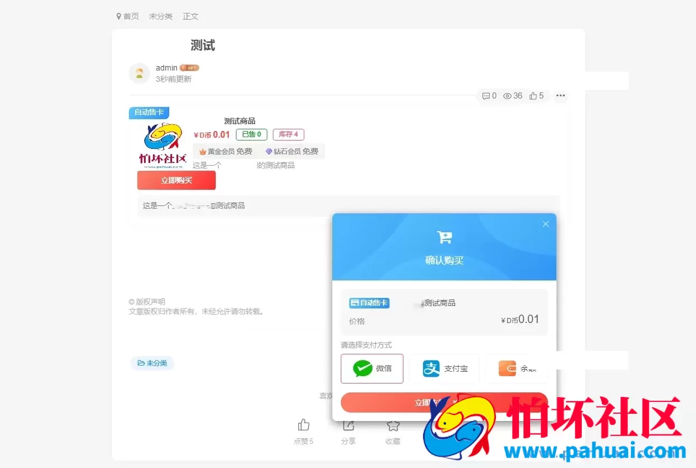Select 微信 payment method

(372, 368)
